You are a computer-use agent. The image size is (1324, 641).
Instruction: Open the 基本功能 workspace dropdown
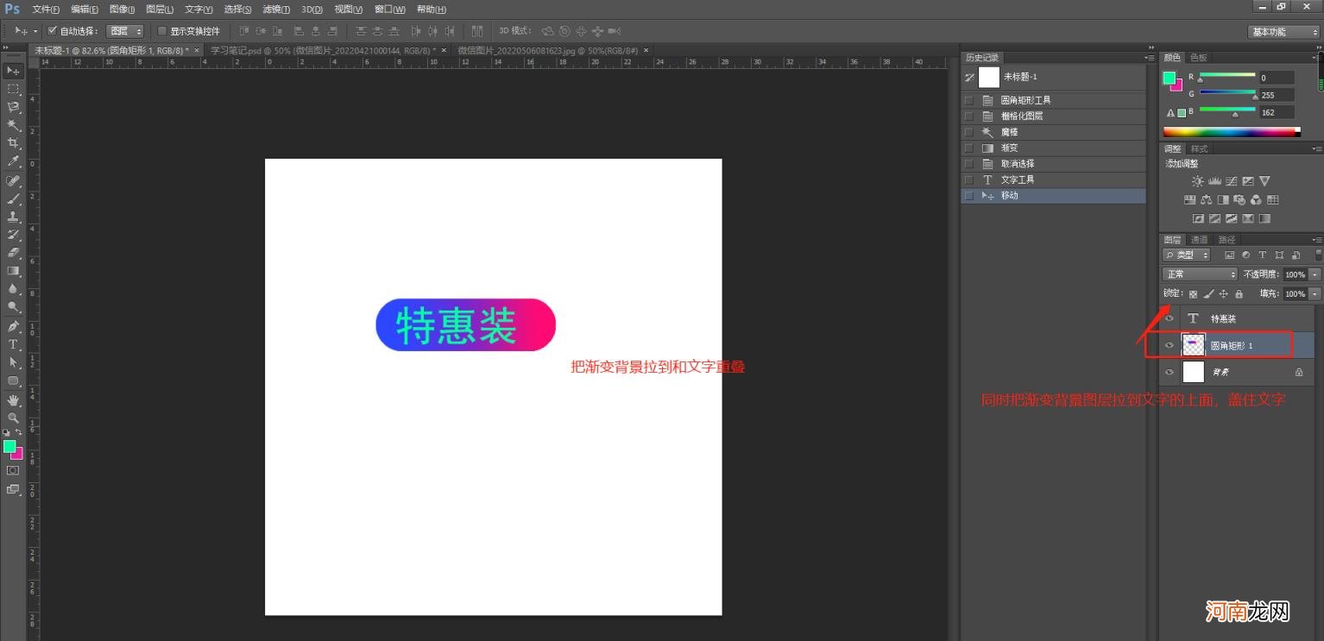(1283, 32)
